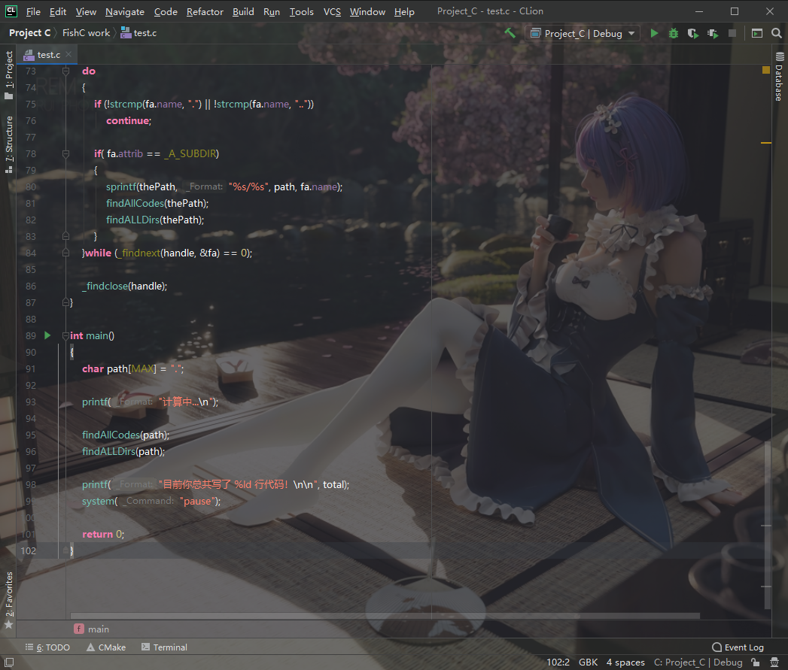This screenshot has width=788, height=670.
Task: Toggle read-only lock icon in status bar
Action: click(x=756, y=662)
